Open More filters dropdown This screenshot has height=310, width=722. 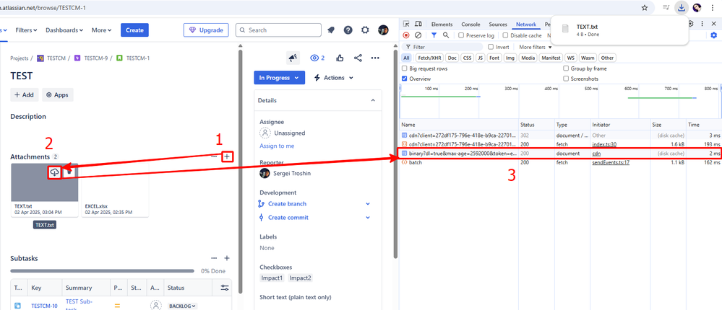click(536, 47)
